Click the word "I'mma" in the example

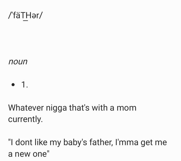point(127,142)
